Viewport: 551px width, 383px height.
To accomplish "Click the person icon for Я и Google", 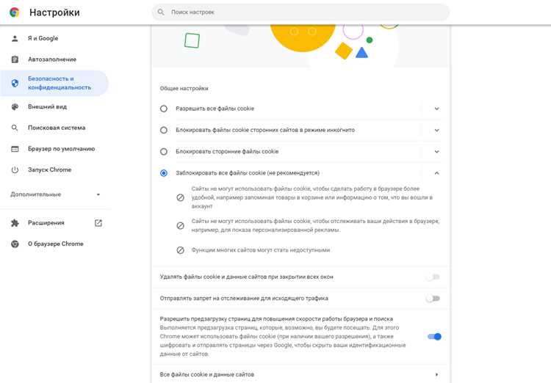I will click(x=15, y=38).
